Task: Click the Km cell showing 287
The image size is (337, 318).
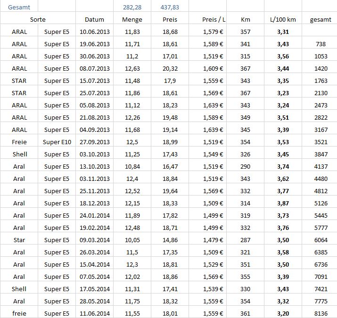Action: tap(245, 240)
